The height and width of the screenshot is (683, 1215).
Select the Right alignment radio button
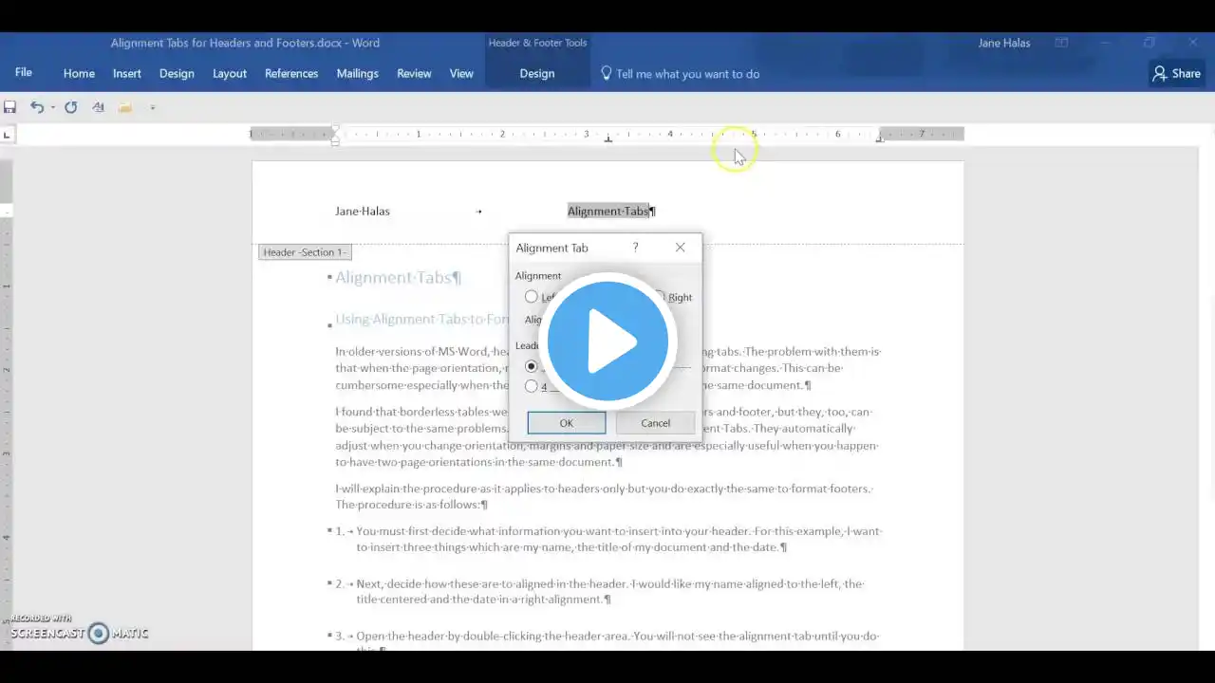pos(659,297)
